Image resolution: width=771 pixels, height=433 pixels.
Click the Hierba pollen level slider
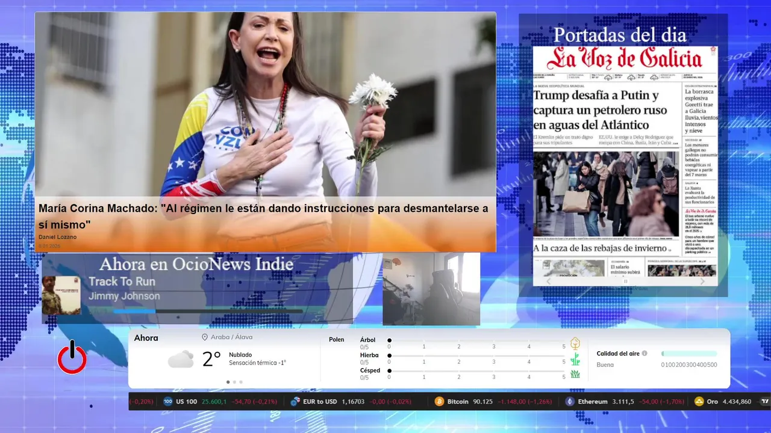476,355
